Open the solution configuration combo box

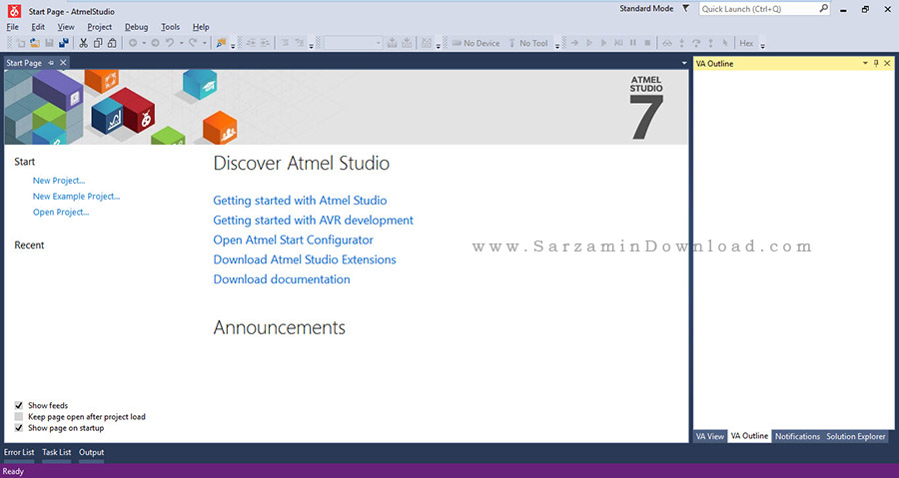click(x=354, y=43)
